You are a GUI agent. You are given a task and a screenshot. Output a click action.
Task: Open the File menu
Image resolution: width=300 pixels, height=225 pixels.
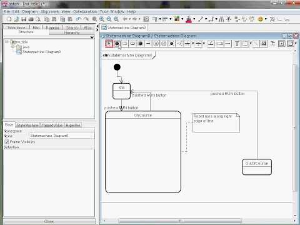[7, 12]
